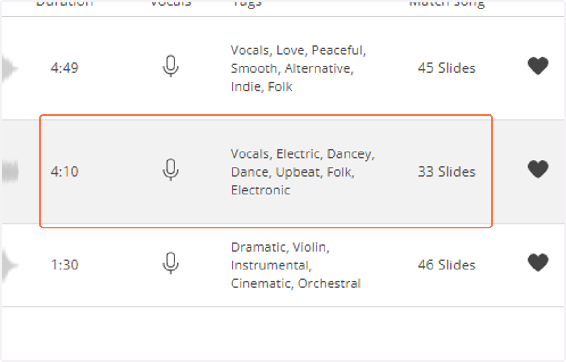566x362 pixels.
Task: Click the waveform preview of the 1:30 song
Action: [x=9, y=265]
